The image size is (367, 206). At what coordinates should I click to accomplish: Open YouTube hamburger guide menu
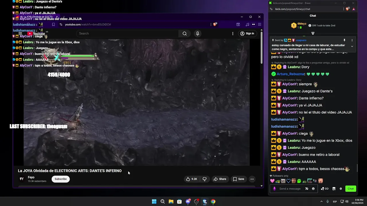(x=20, y=33)
